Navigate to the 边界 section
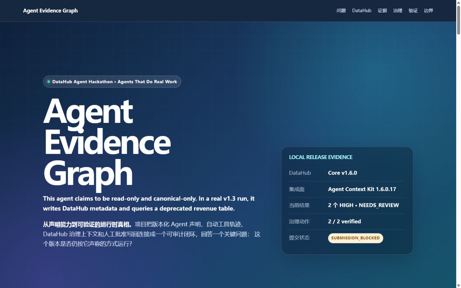Image resolution: width=461 pixels, height=288 pixels. [x=428, y=11]
